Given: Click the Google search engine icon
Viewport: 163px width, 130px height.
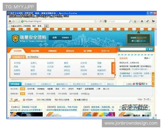Looking at the screenshot, I should [105, 21].
